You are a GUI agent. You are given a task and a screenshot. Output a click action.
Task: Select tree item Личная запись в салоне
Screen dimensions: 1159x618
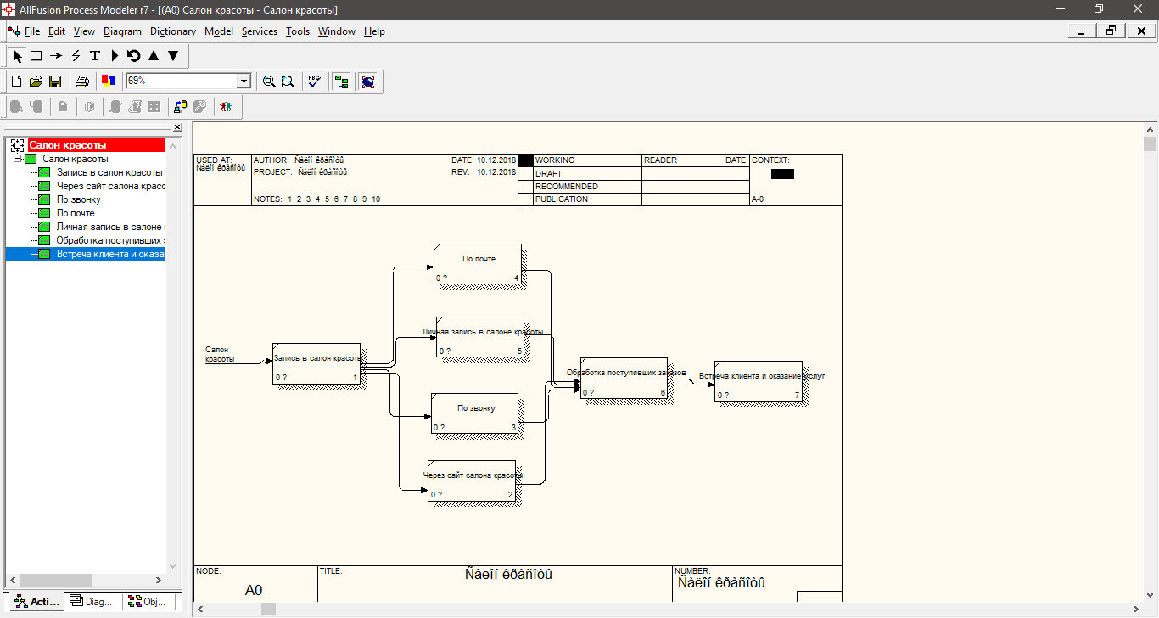click(111, 227)
